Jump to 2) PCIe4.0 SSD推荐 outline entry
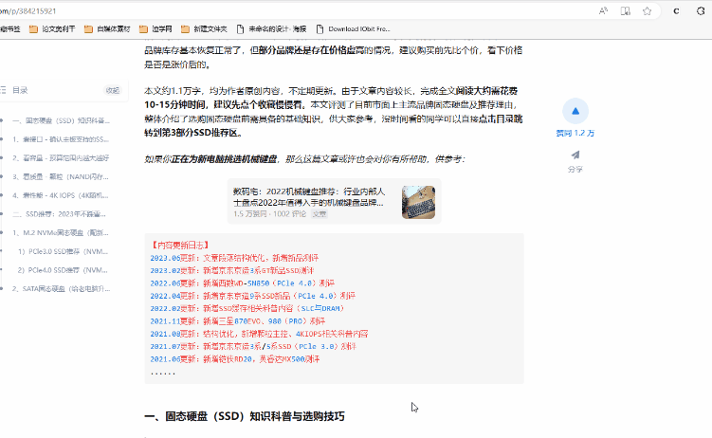The height and width of the screenshot is (438, 712). coord(64,270)
